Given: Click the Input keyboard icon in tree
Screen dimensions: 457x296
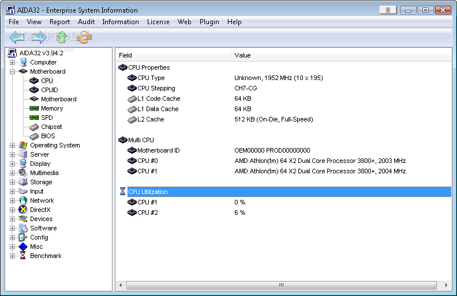Looking at the screenshot, I should coord(23,191).
